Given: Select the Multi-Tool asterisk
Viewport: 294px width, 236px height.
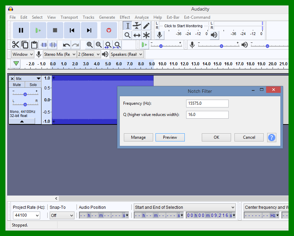Looking at the screenshot, I should coord(146,35).
